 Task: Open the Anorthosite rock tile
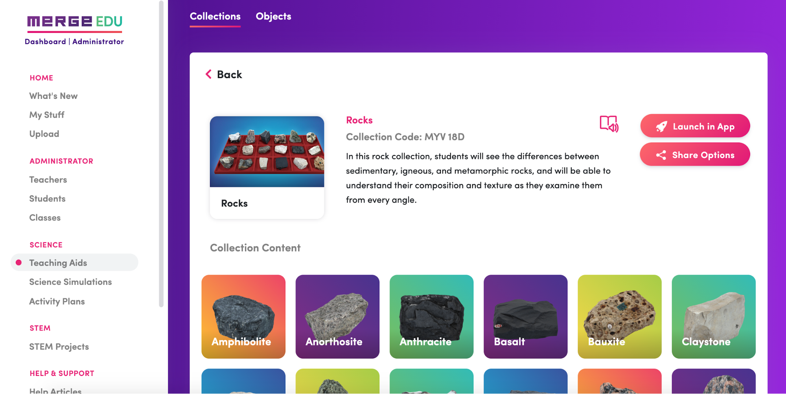click(337, 316)
